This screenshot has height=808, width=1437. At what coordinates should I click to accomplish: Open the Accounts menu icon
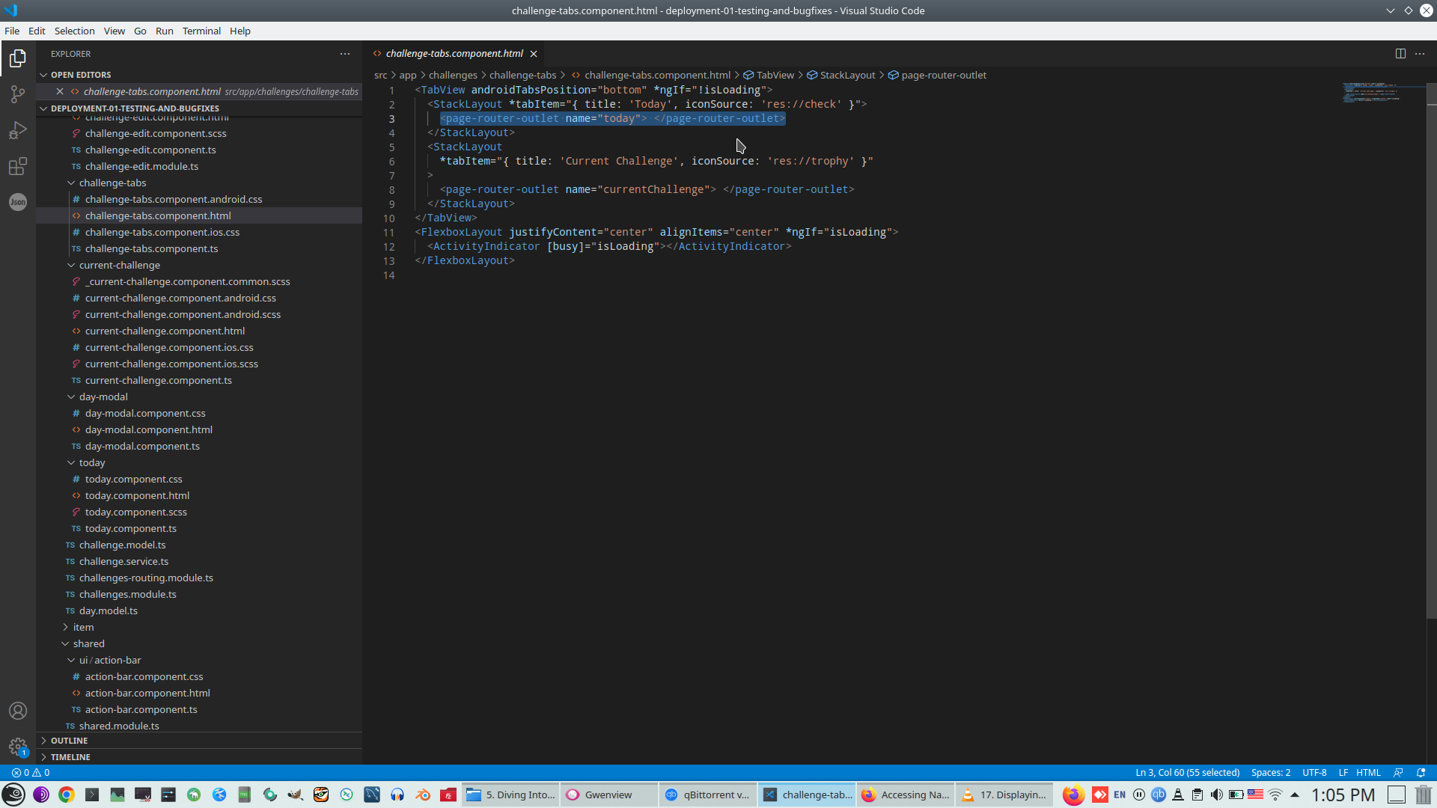pyautogui.click(x=18, y=711)
